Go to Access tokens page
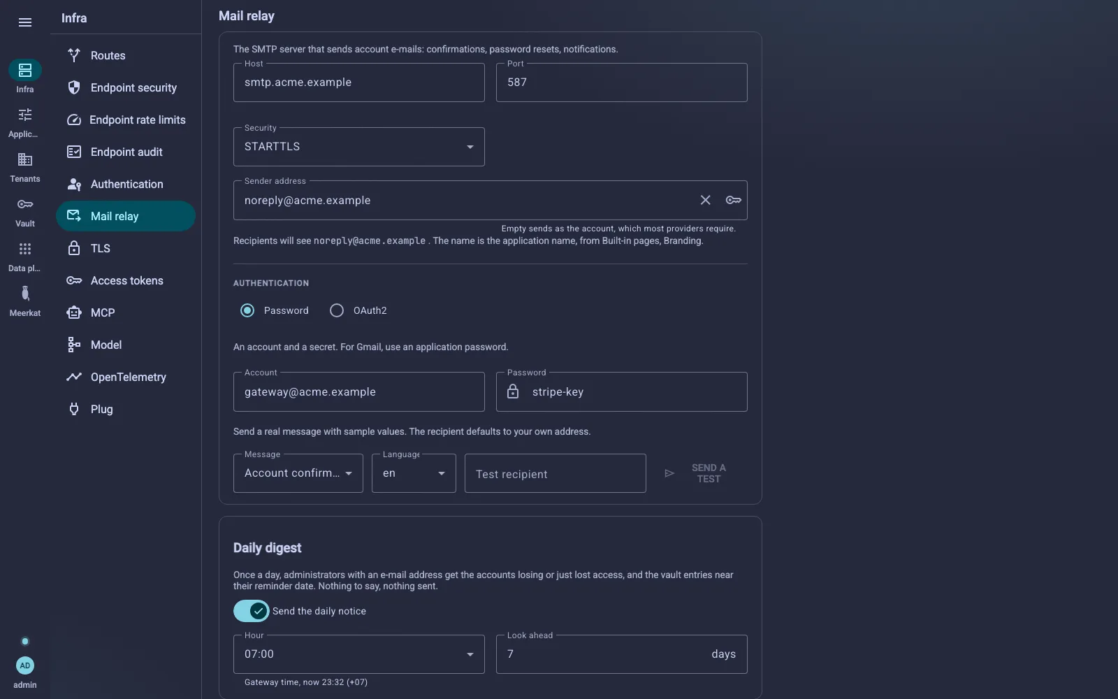This screenshot has width=1118, height=699. pos(126,280)
